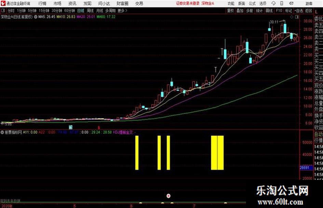
Task: Open the 行情 menu
Action: 42,3
